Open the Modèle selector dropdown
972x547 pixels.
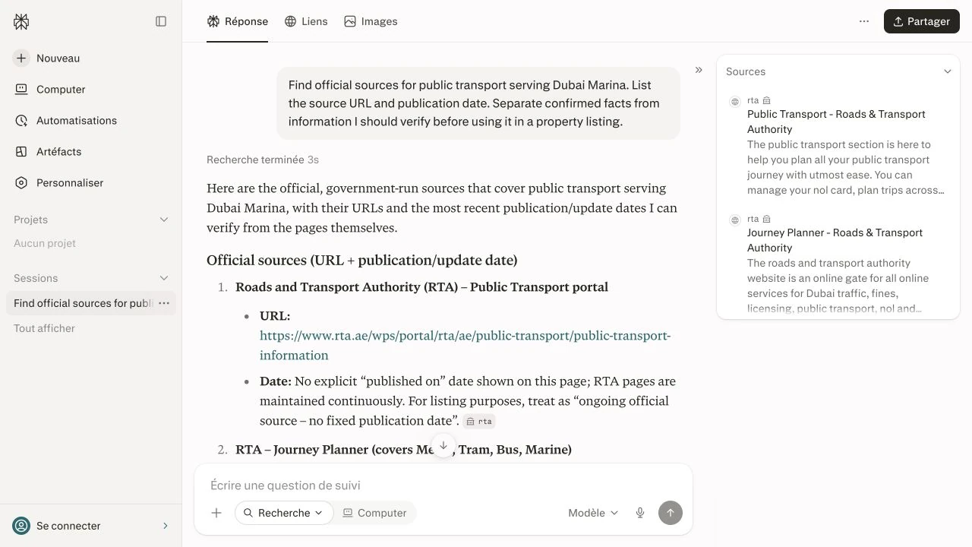[x=593, y=513]
